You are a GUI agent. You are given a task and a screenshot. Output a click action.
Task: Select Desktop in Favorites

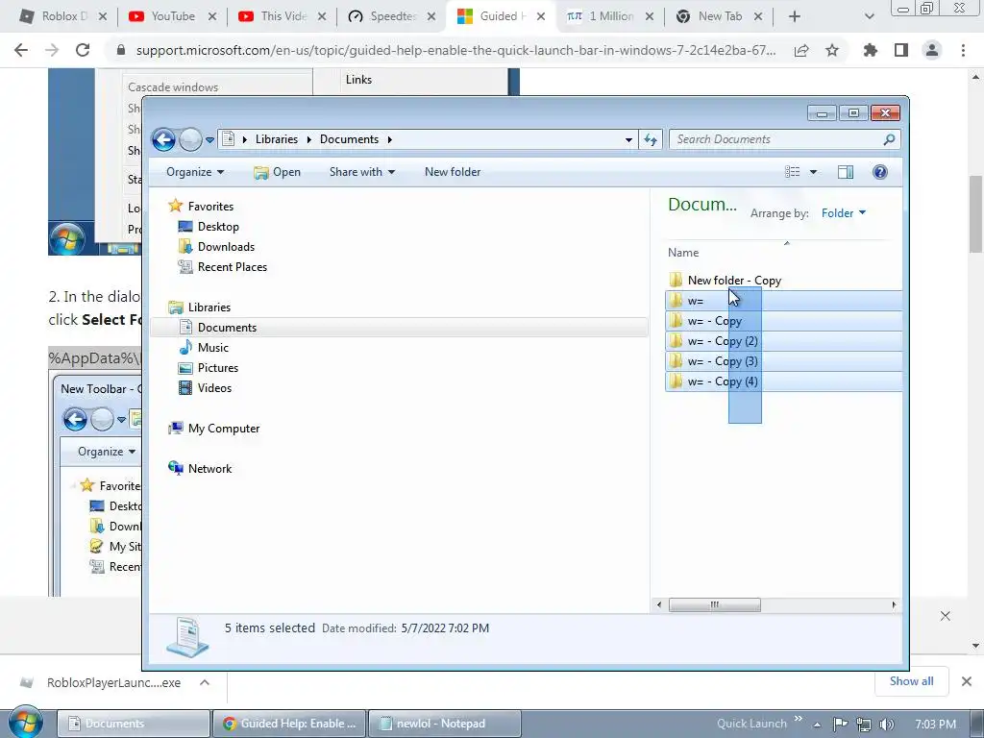pyautogui.click(x=209, y=227)
